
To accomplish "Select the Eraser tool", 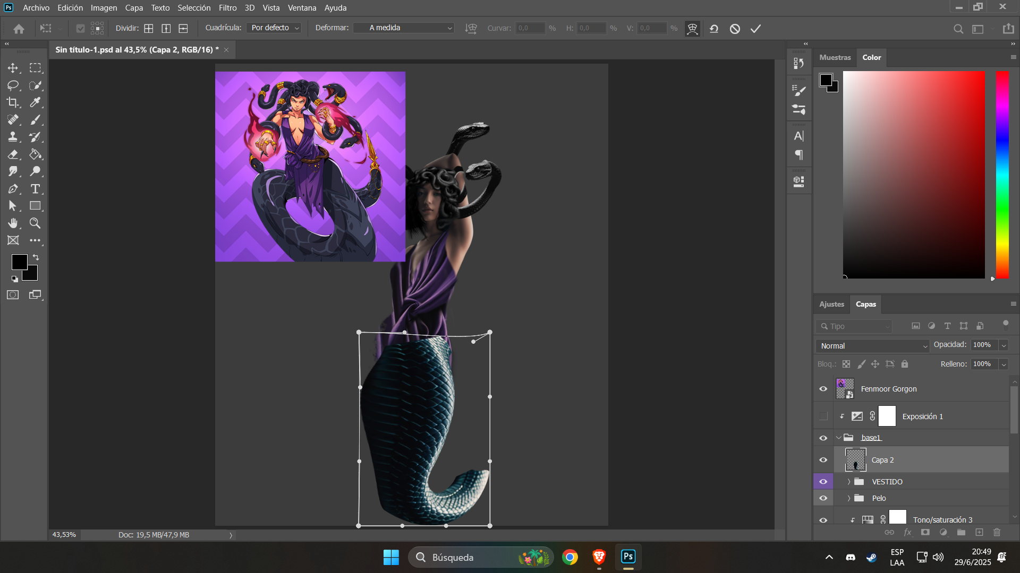I will (x=13, y=154).
